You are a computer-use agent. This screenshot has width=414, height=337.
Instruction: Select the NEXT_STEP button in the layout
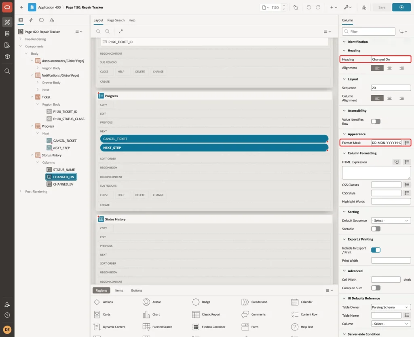214,147
